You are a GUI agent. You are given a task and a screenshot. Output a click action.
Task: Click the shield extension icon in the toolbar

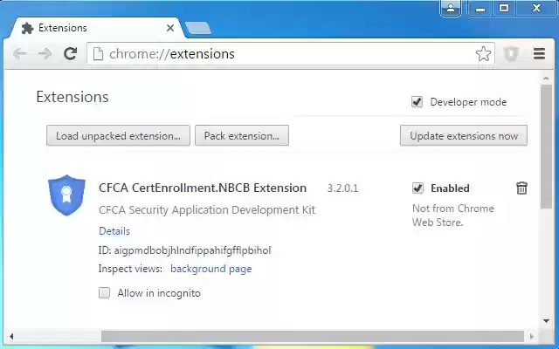(x=511, y=54)
